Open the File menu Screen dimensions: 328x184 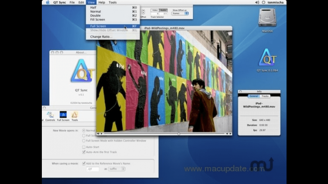click(72, 2)
